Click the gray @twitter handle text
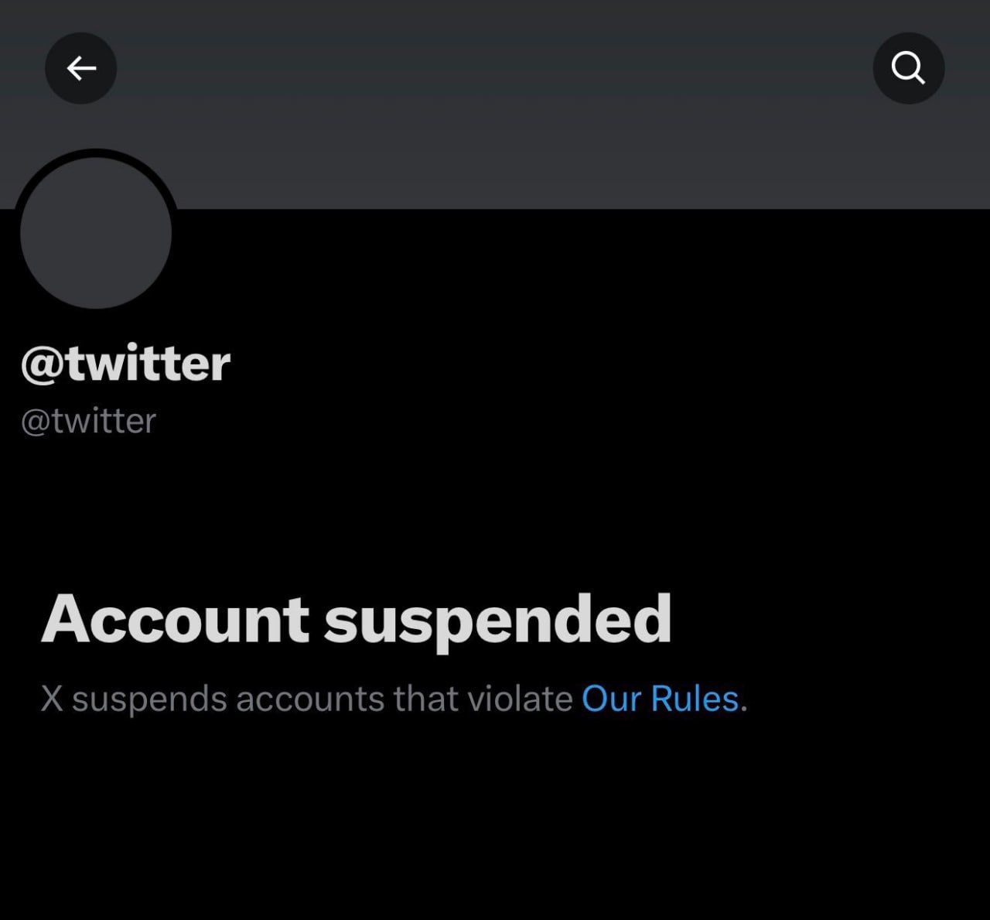 coord(89,422)
